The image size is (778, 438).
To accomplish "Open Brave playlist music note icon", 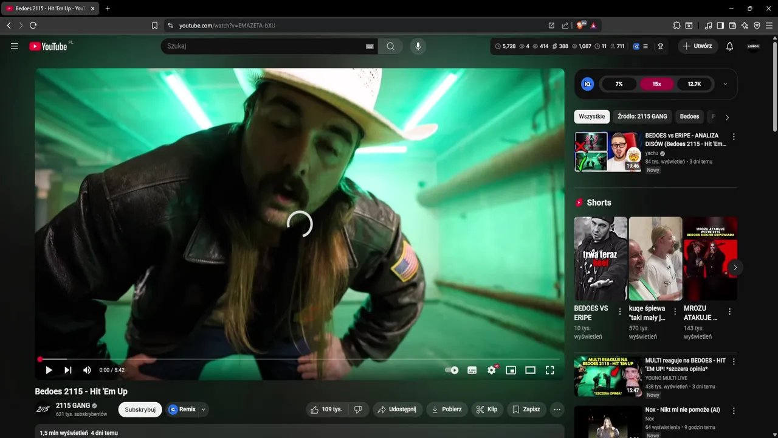I will point(708,26).
